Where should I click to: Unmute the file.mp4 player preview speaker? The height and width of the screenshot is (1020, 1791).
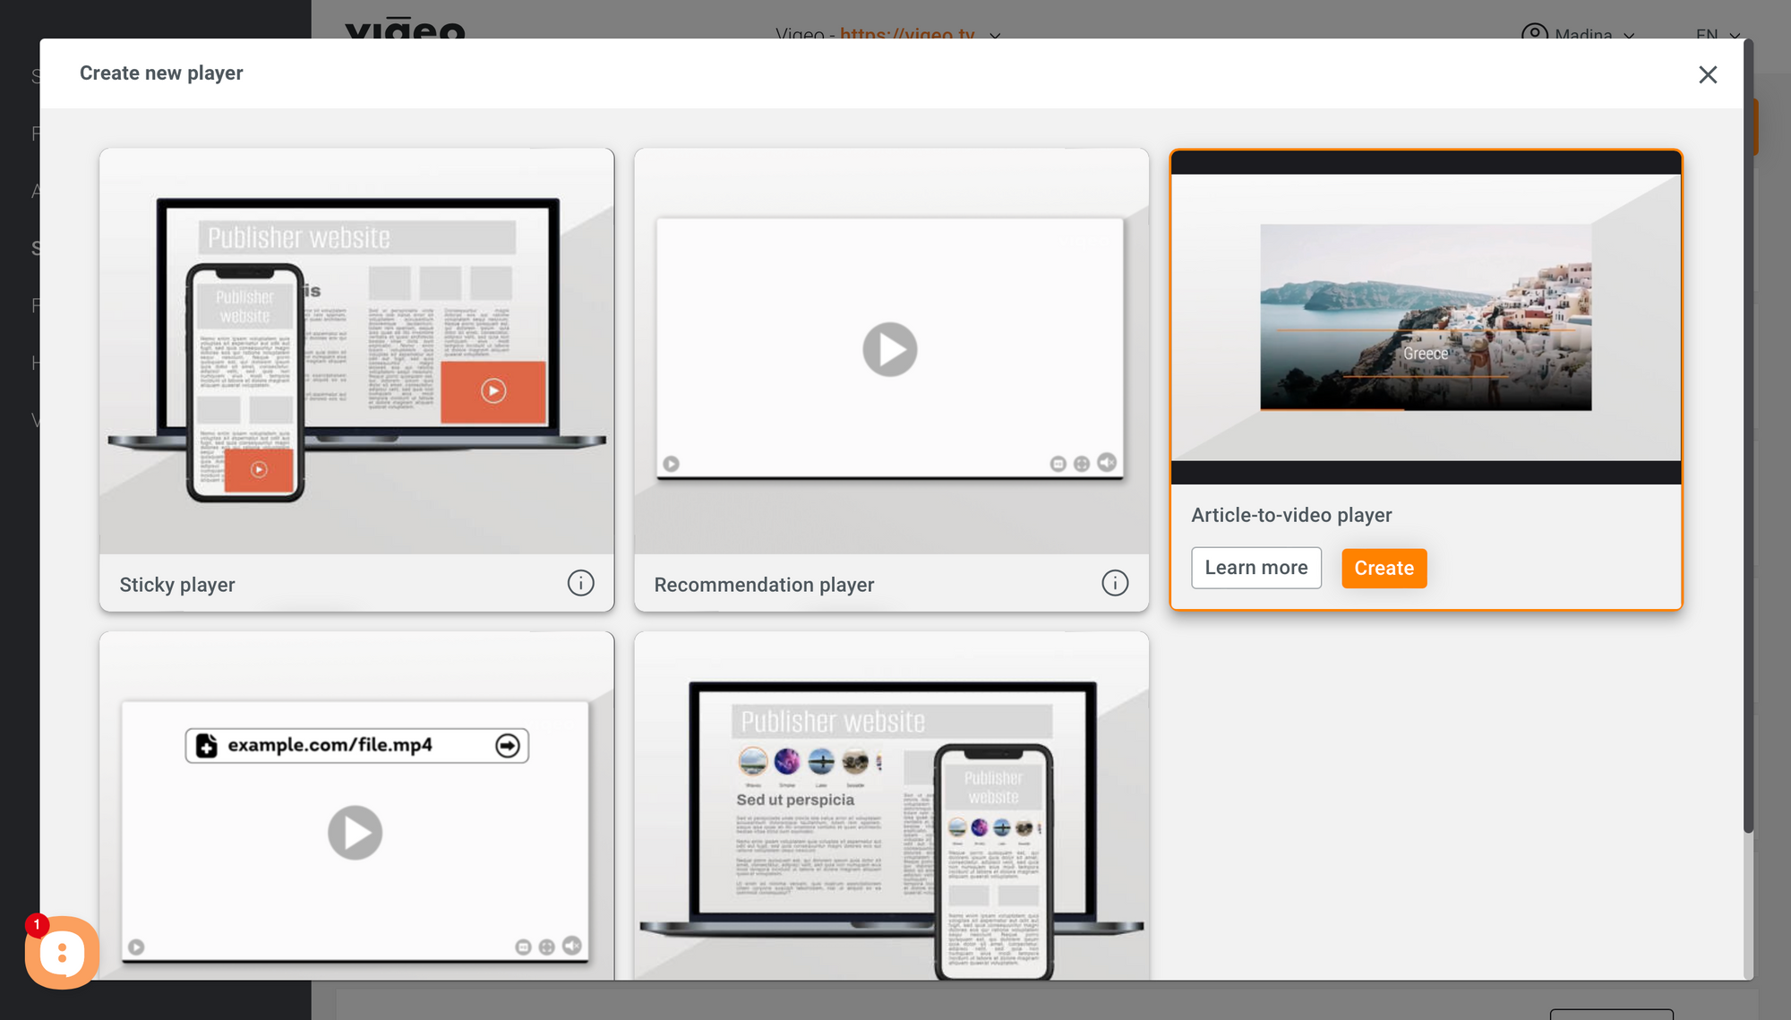(572, 945)
